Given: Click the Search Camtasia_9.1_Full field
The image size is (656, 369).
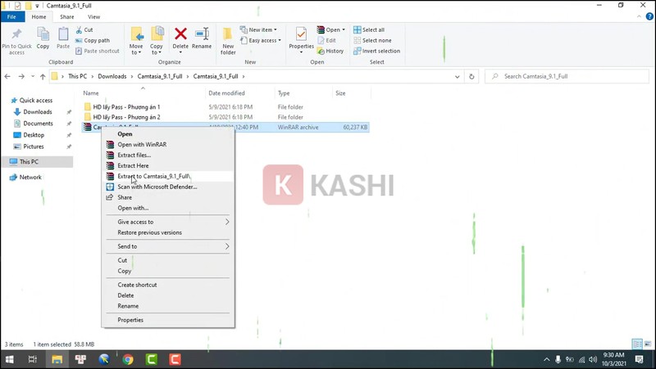Looking at the screenshot, I should (x=567, y=76).
